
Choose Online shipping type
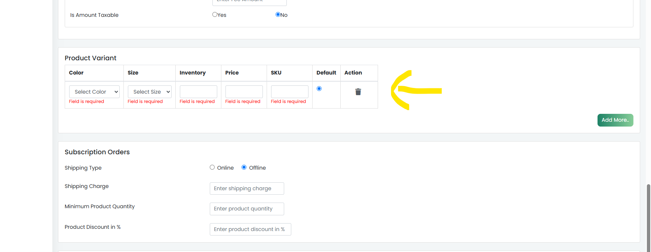[x=212, y=167]
